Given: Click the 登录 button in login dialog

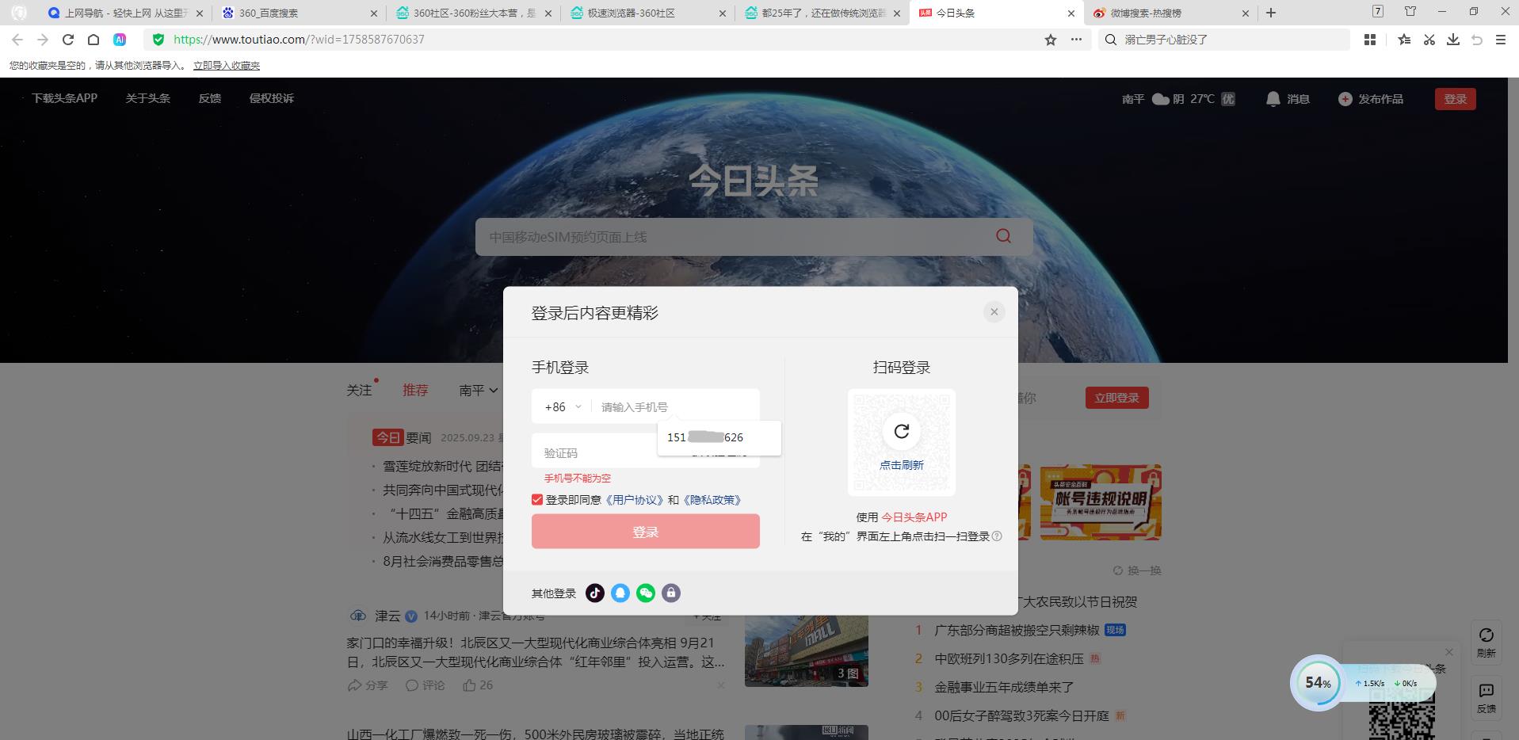Looking at the screenshot, I should (x=645, y=531).
